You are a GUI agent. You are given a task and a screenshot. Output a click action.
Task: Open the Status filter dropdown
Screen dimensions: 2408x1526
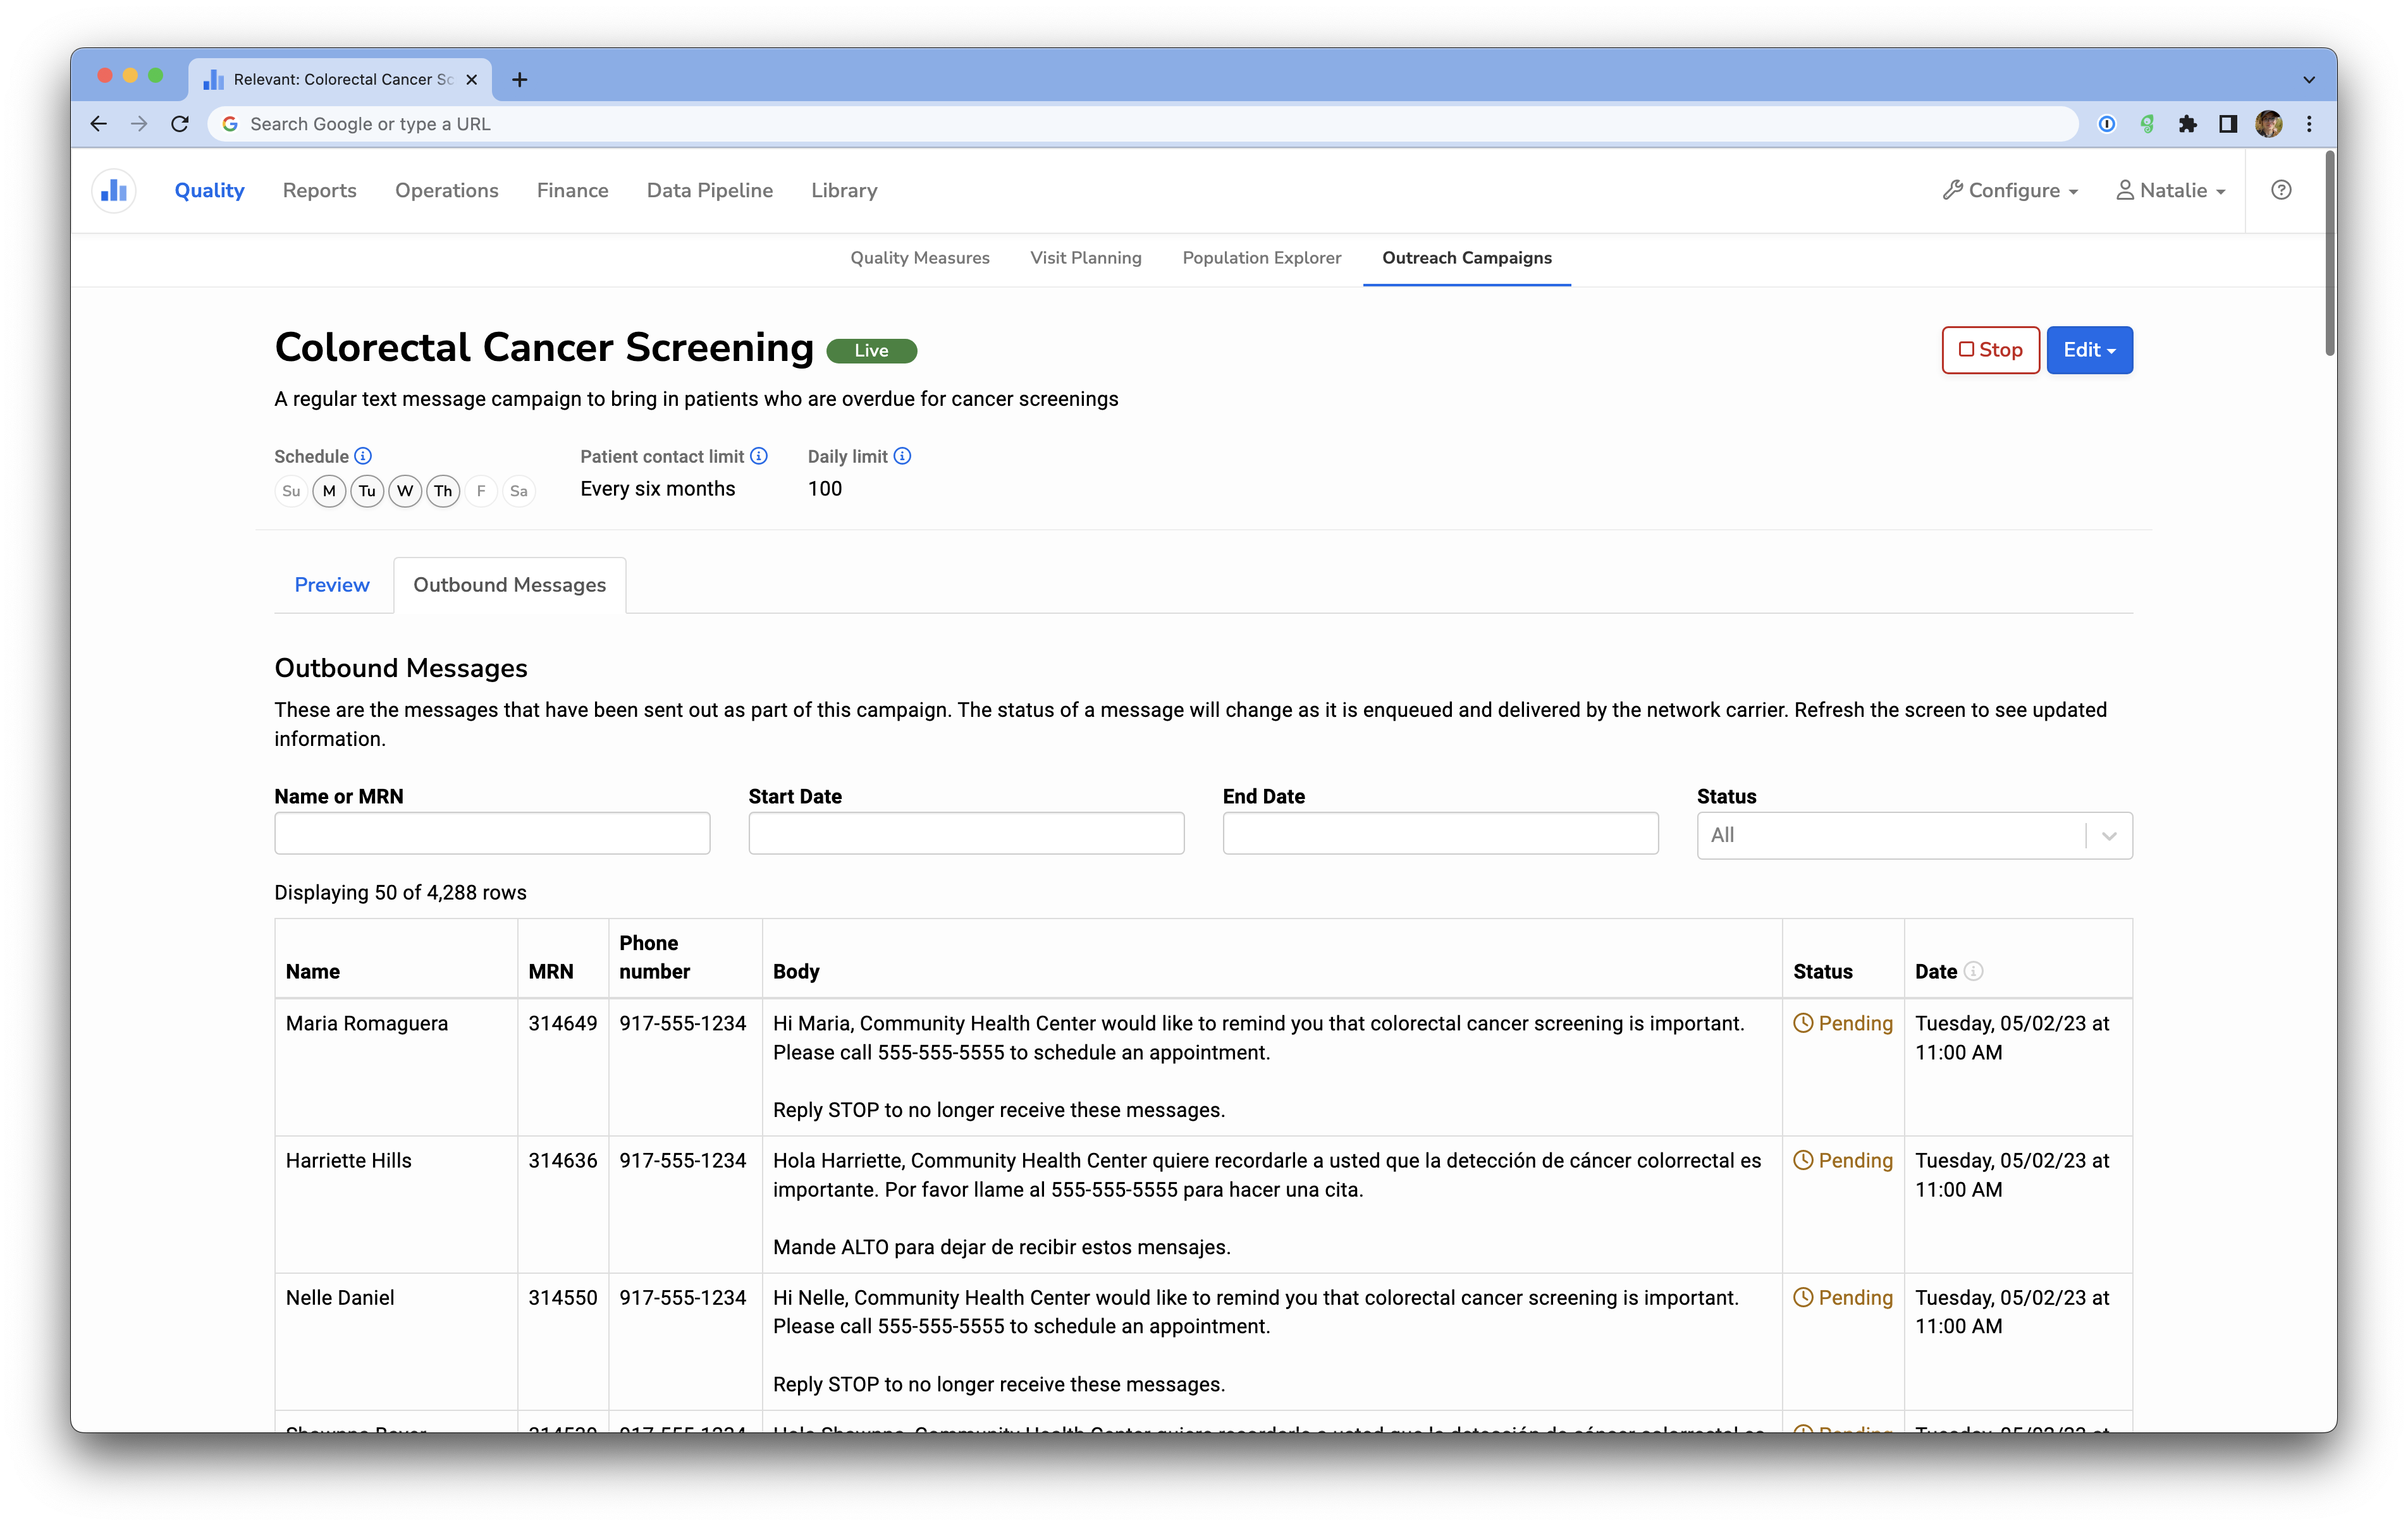click(1913, 835)
